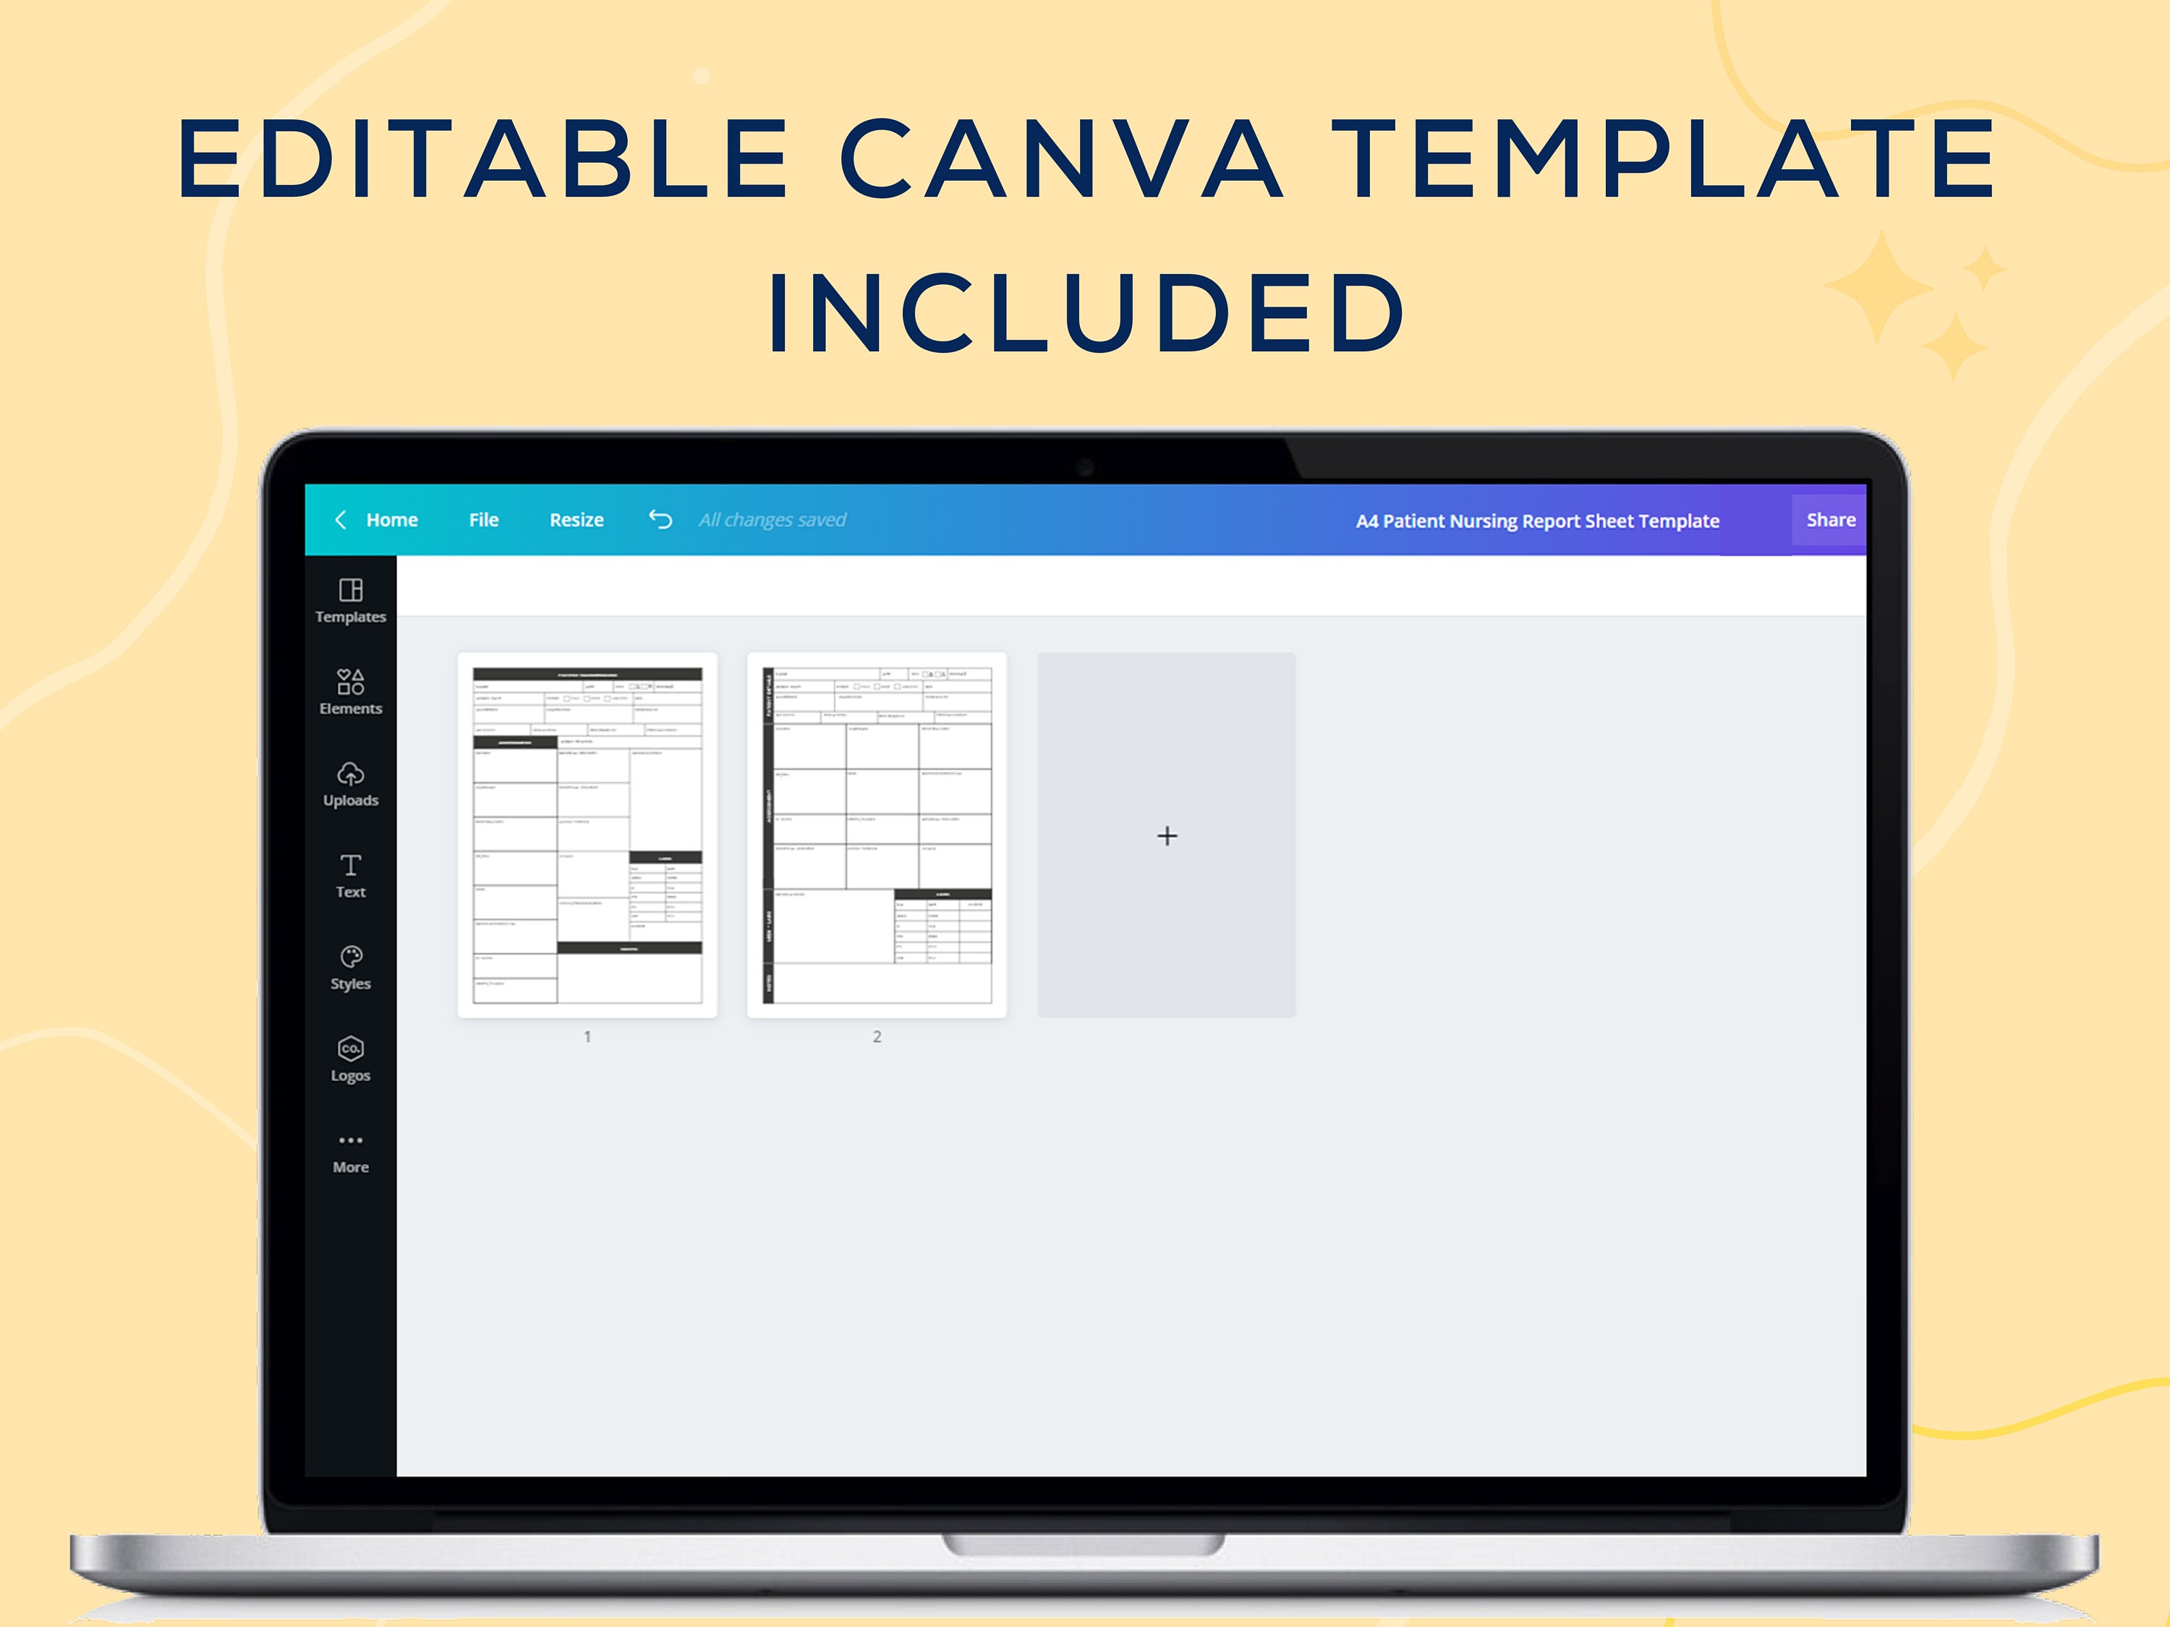The width and height of the screenshot is (2170, 1627).
Task: Click the Resize menu option
Action: (577, 519)
